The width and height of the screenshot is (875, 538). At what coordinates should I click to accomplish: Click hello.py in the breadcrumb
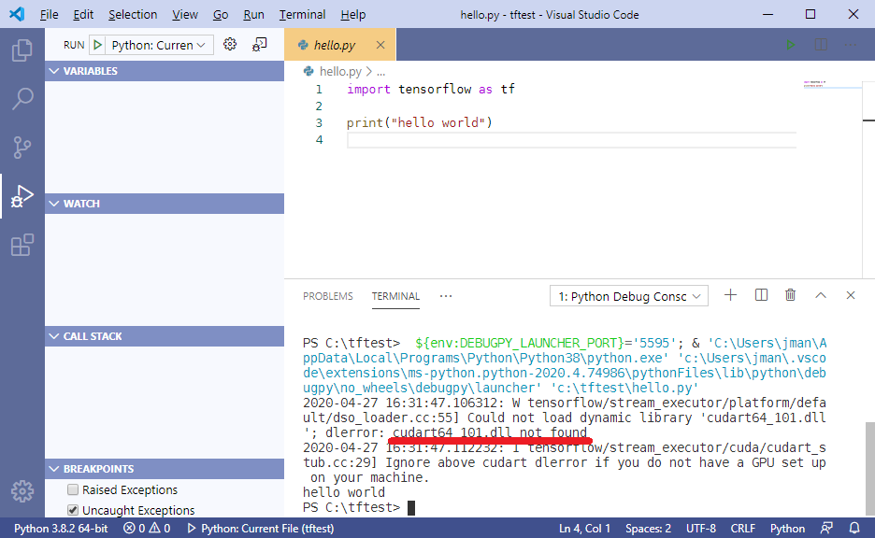[x=340, y=71]
